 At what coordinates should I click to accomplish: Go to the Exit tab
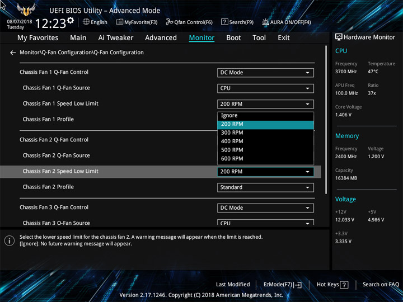[284, 38]
